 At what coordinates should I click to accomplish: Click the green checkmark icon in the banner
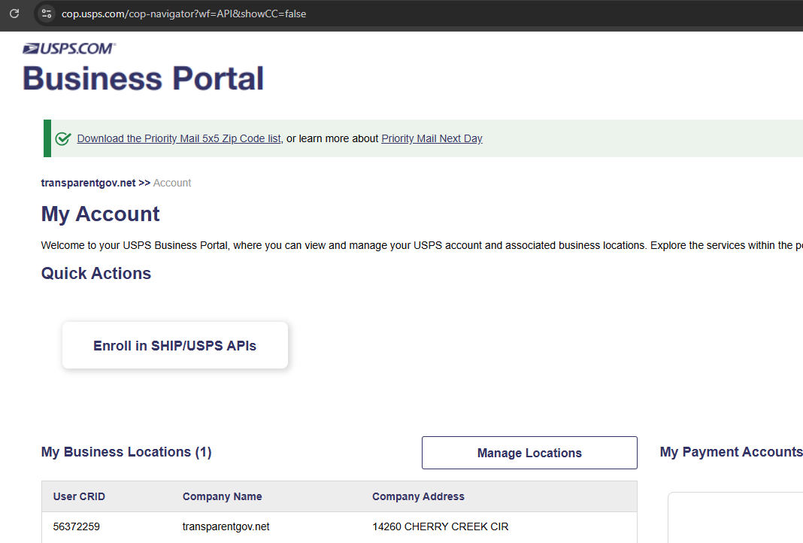click(x=63, y=138)
